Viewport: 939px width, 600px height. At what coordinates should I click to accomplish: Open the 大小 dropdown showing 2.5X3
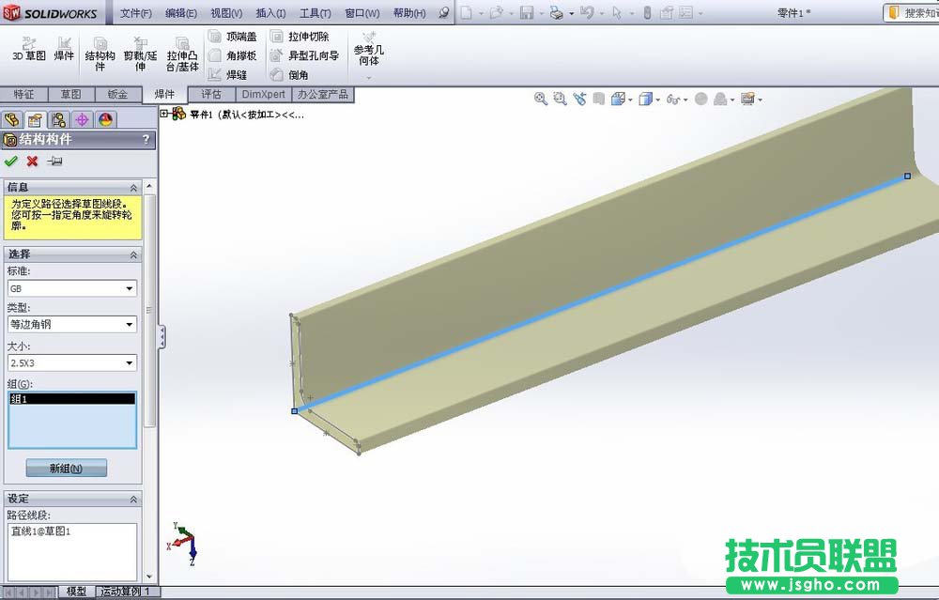(x=131, y=362)
